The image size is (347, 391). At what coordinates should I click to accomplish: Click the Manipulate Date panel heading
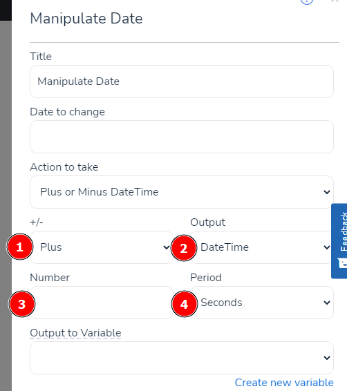(x=86, y=19)
